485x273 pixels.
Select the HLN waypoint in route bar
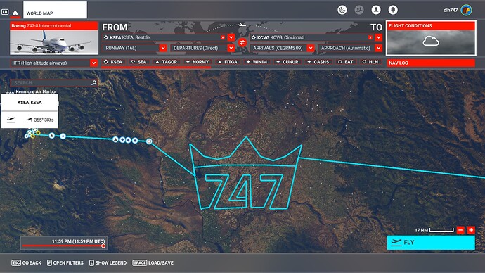pos(370,62)
